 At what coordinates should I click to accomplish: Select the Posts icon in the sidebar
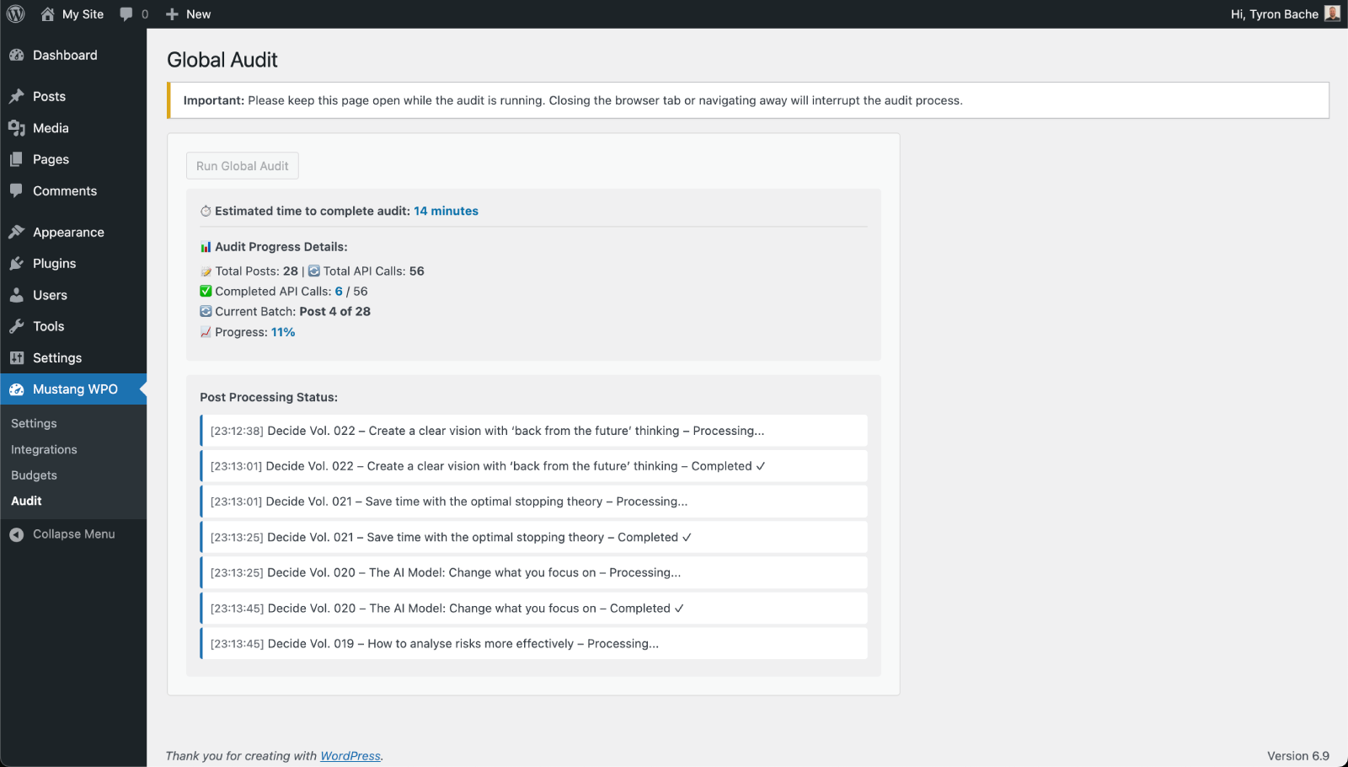coord(19,96)
